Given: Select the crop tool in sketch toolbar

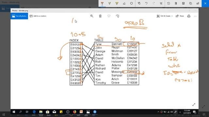Looking at the screenshot, I should [x=161, y=3].
